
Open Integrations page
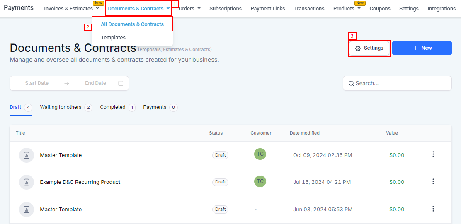[x=442, y=9]
